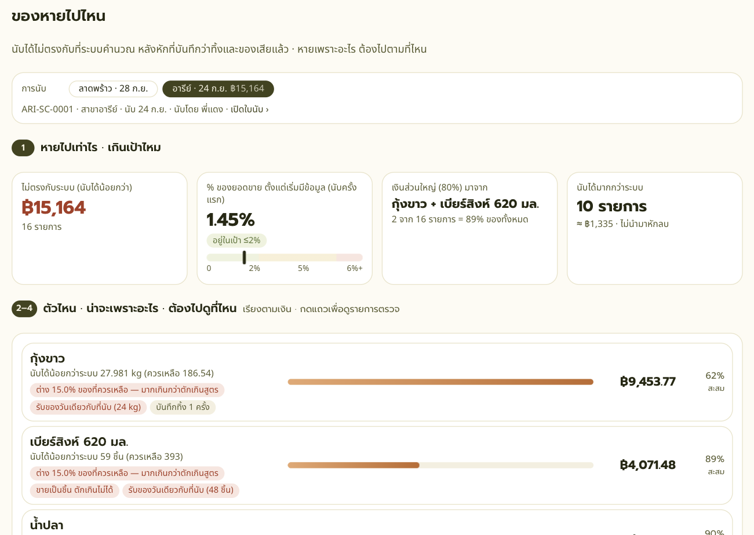Click the 'อยู่ในเป้า ≤2%' status badge

click(x=236, y=240)
